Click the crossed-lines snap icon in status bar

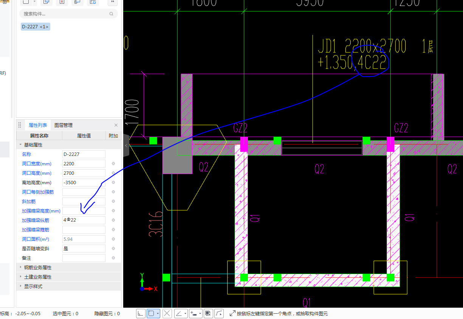(x=167, y=313)
